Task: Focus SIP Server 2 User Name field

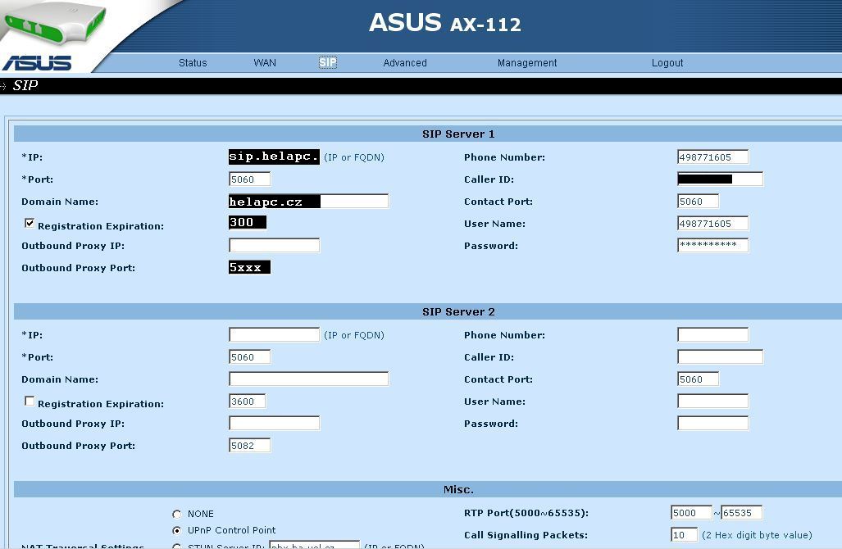Action: coord(712,401)
